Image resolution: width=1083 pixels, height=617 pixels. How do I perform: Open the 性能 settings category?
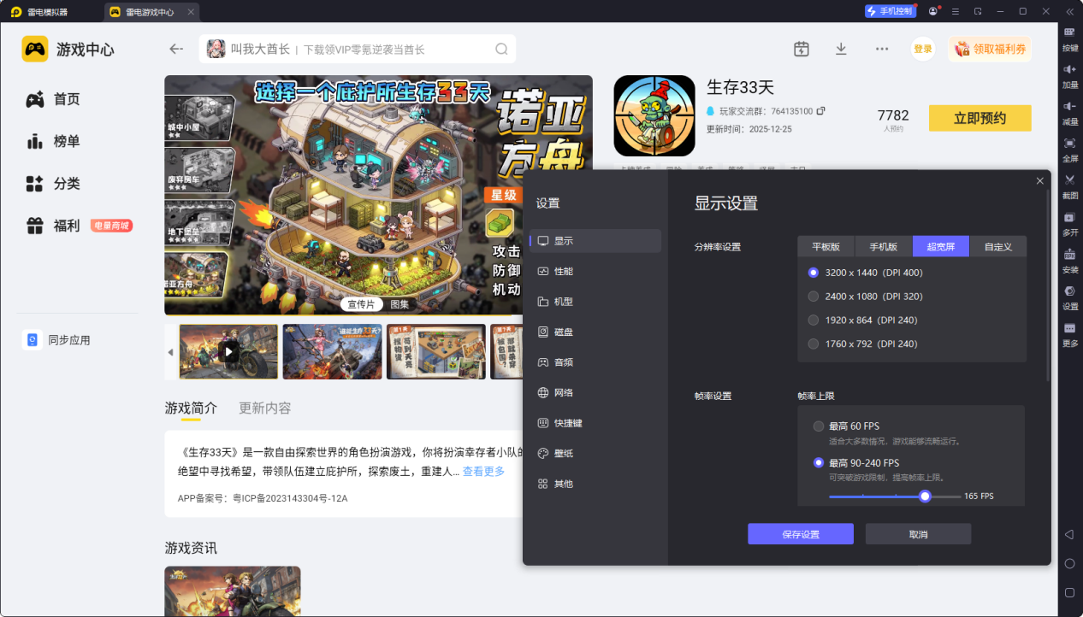[x=595, y=271]
